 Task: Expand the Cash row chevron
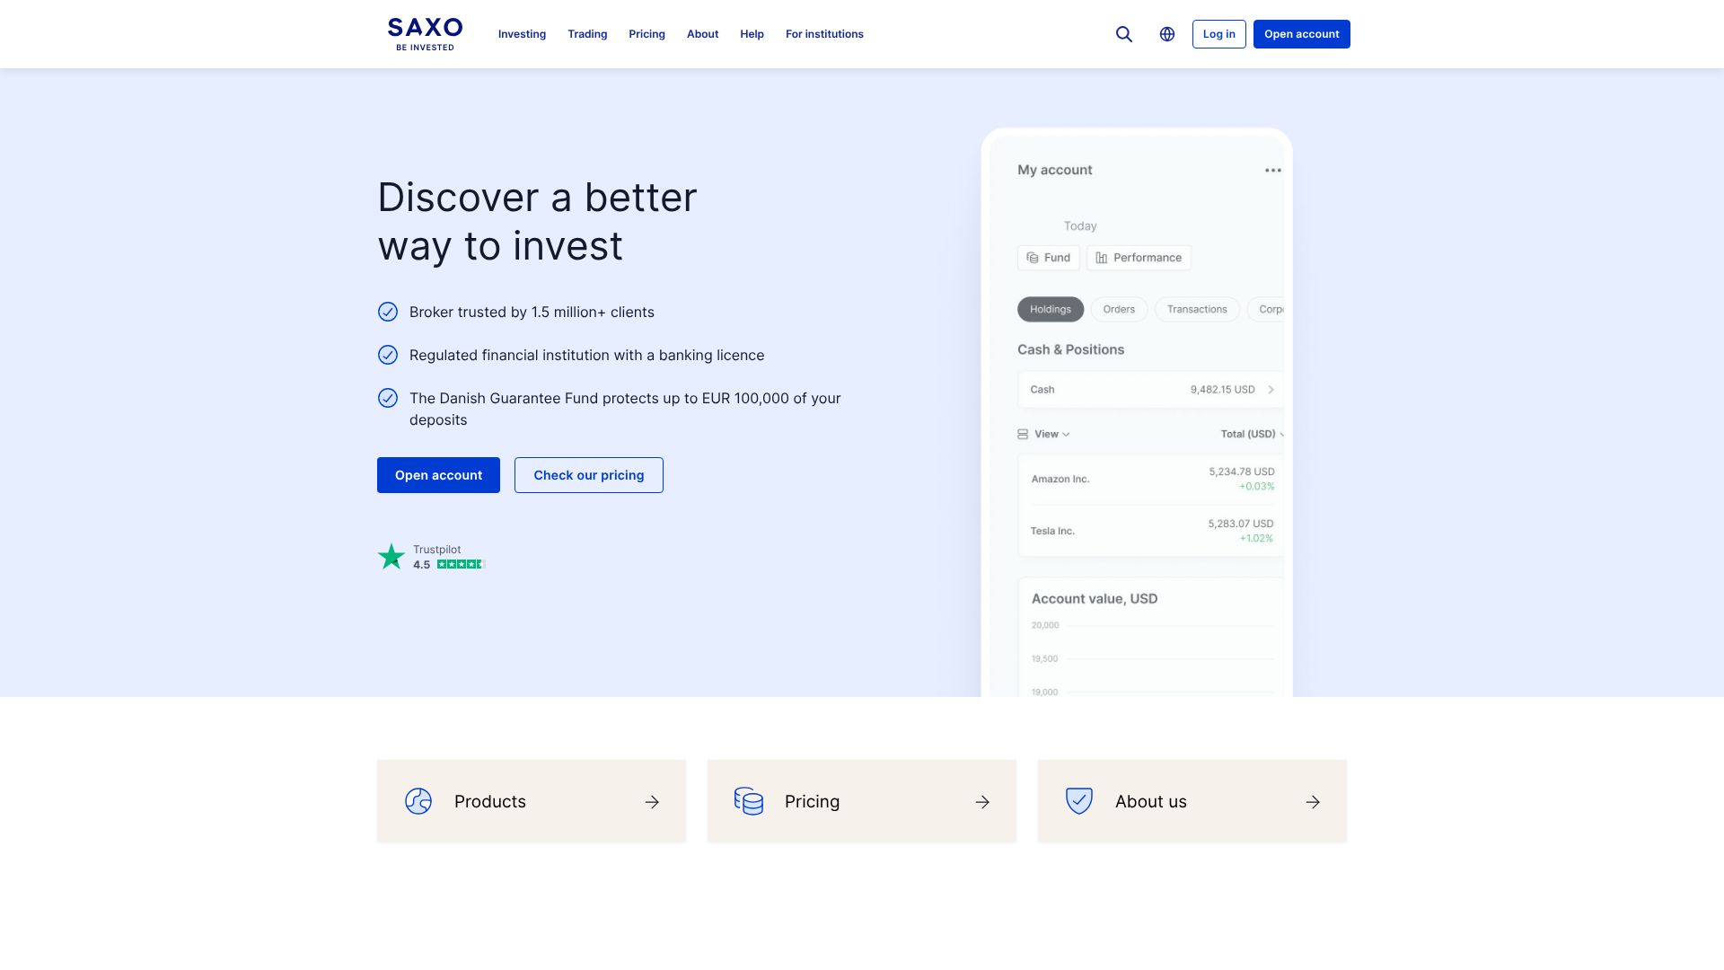(1271, 390)
